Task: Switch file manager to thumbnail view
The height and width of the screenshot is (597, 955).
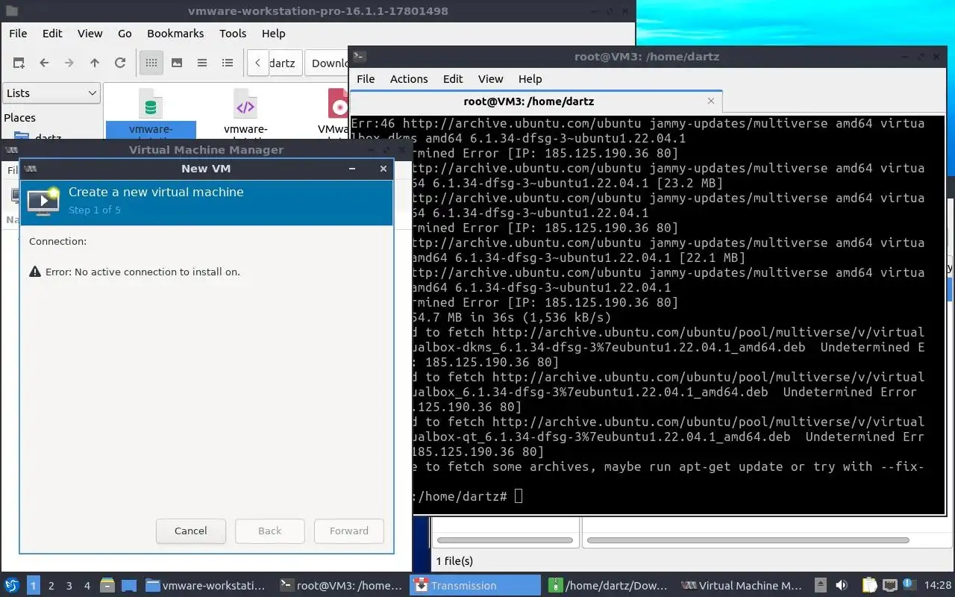Action: coord(177,63)
